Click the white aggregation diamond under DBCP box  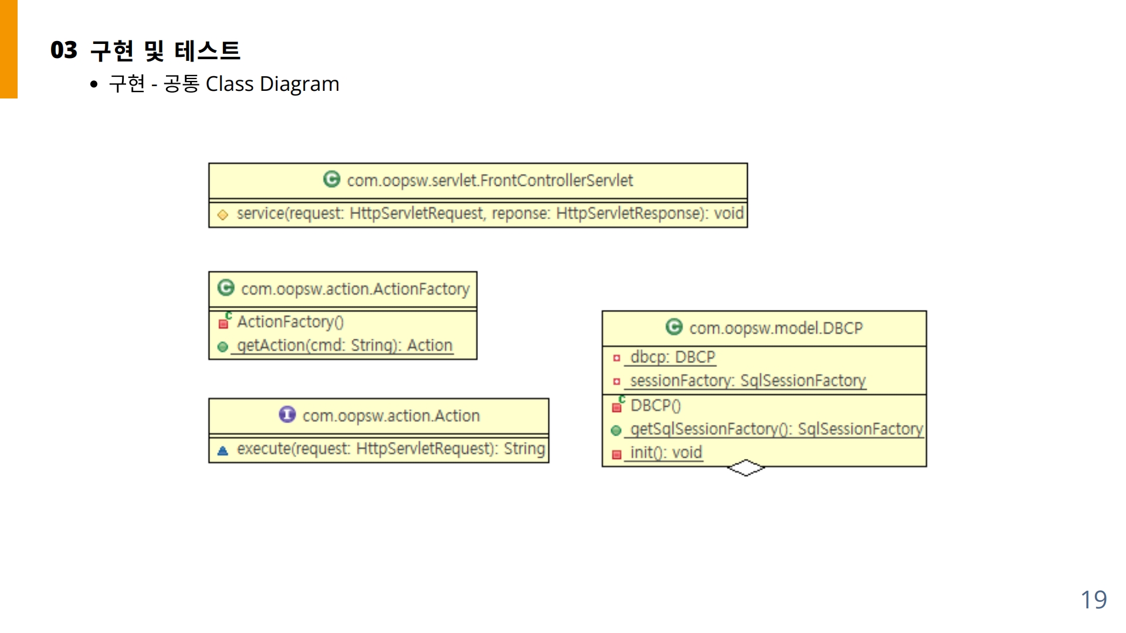tap(745, 468)
